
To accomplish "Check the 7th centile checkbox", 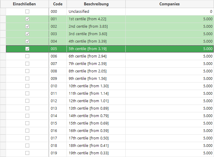I will coord(27,64).
